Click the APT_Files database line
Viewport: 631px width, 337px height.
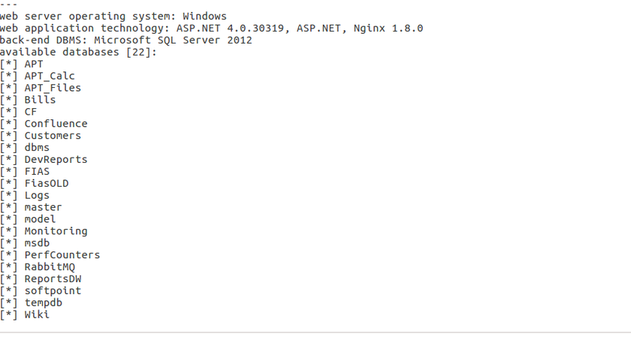52,88
